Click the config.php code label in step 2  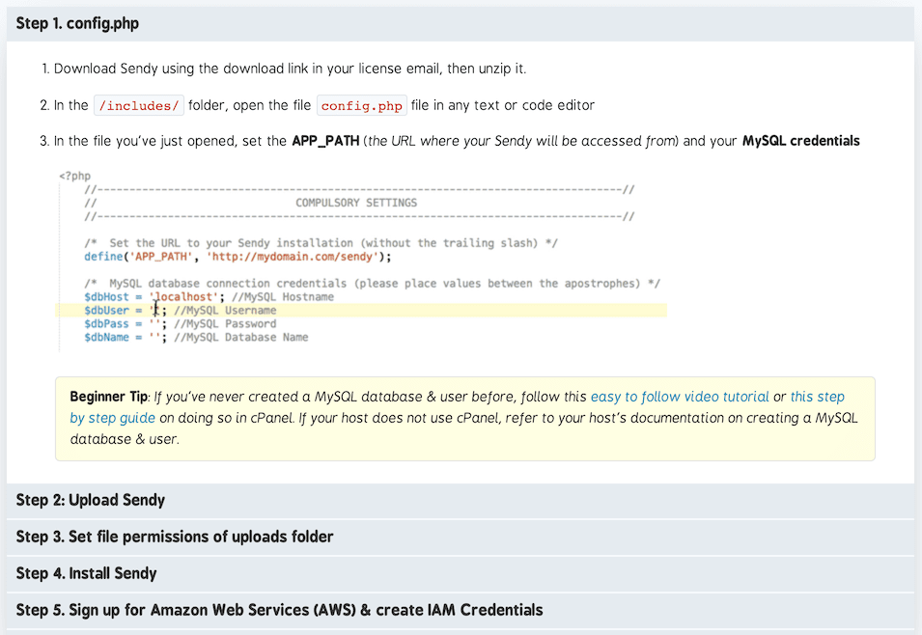tap(362, 105)
